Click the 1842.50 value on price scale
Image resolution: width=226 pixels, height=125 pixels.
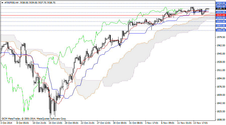(221, 103)
